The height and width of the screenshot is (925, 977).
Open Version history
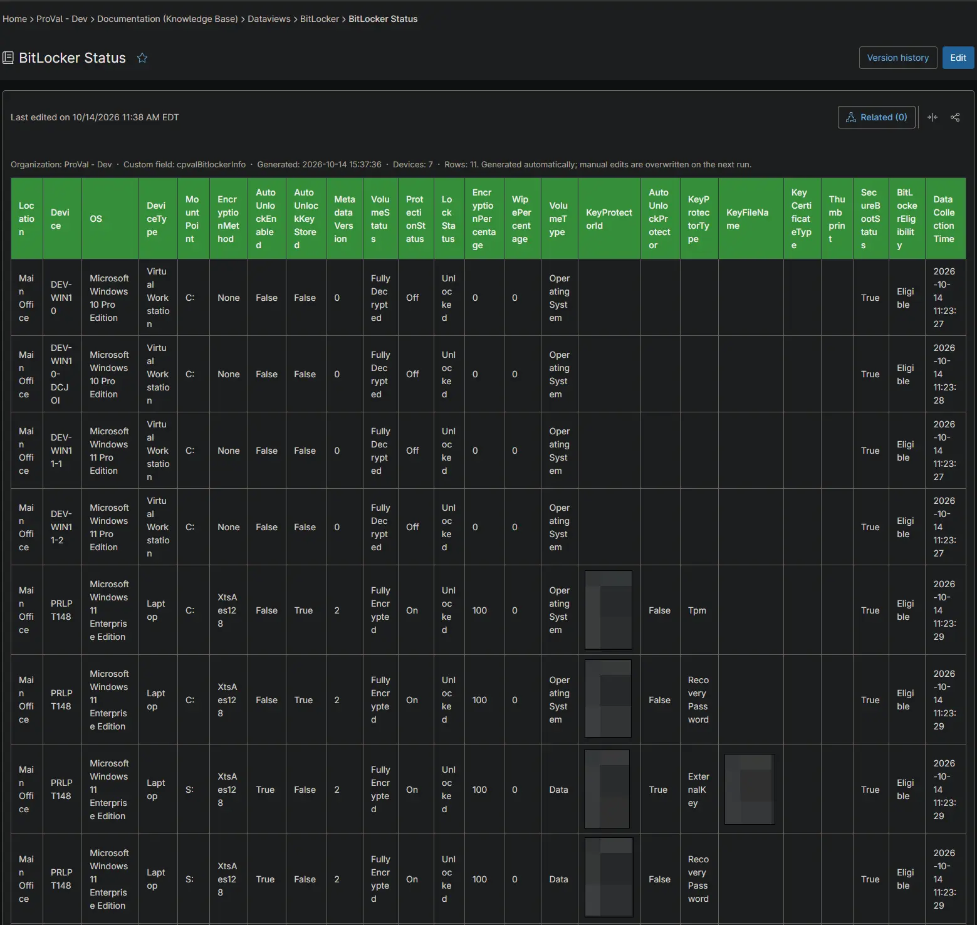898,58
